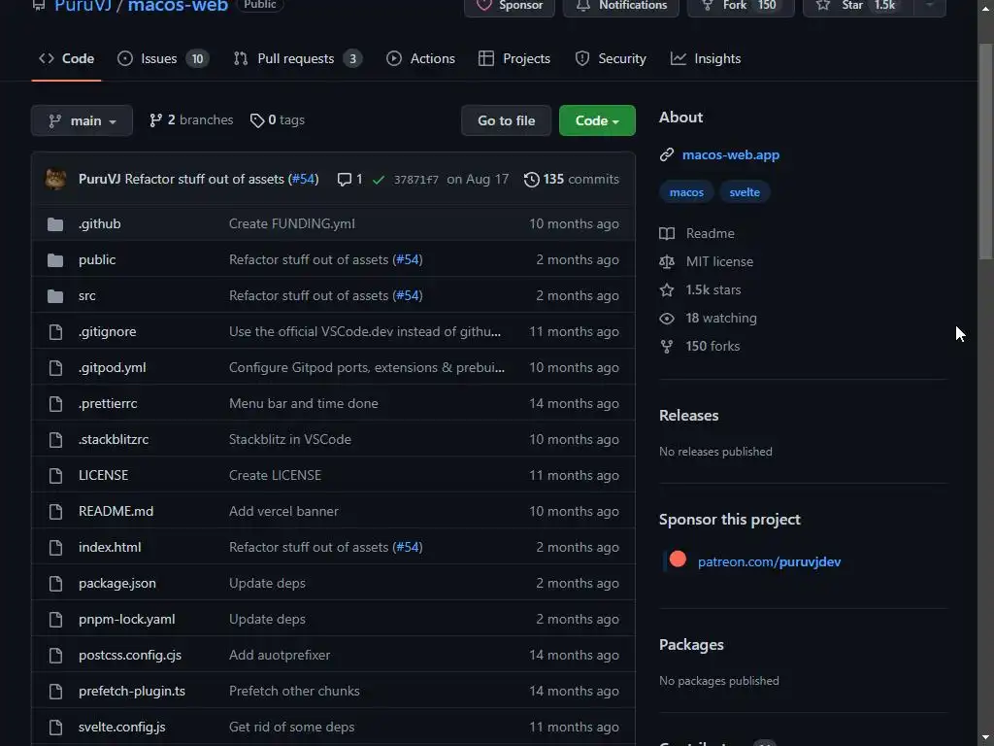994x746 pixels.
Task: Expand the green Code dropdown button
Action: [x=597, y=120]
